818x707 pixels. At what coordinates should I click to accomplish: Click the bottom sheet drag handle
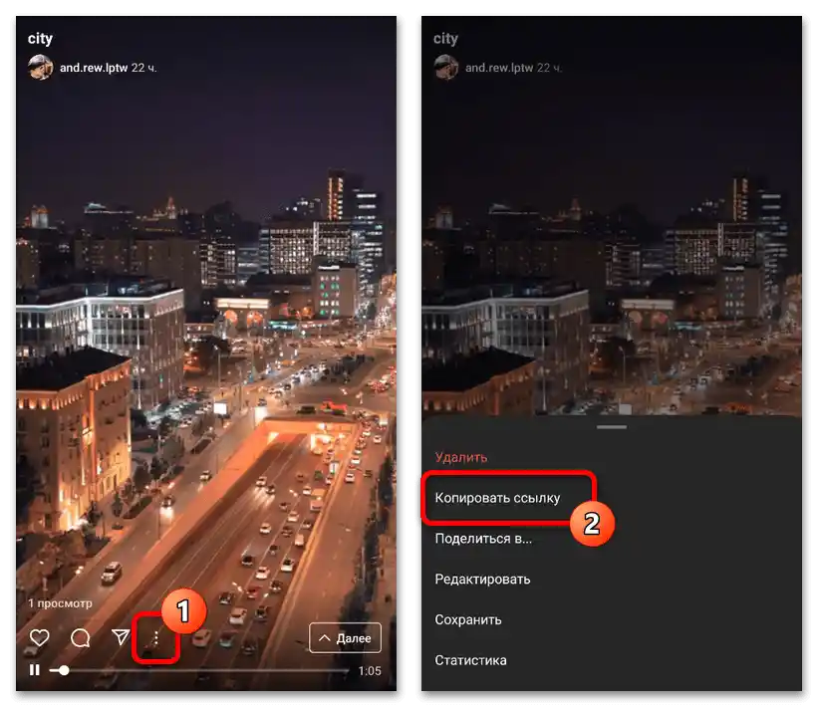coord(612,427)
